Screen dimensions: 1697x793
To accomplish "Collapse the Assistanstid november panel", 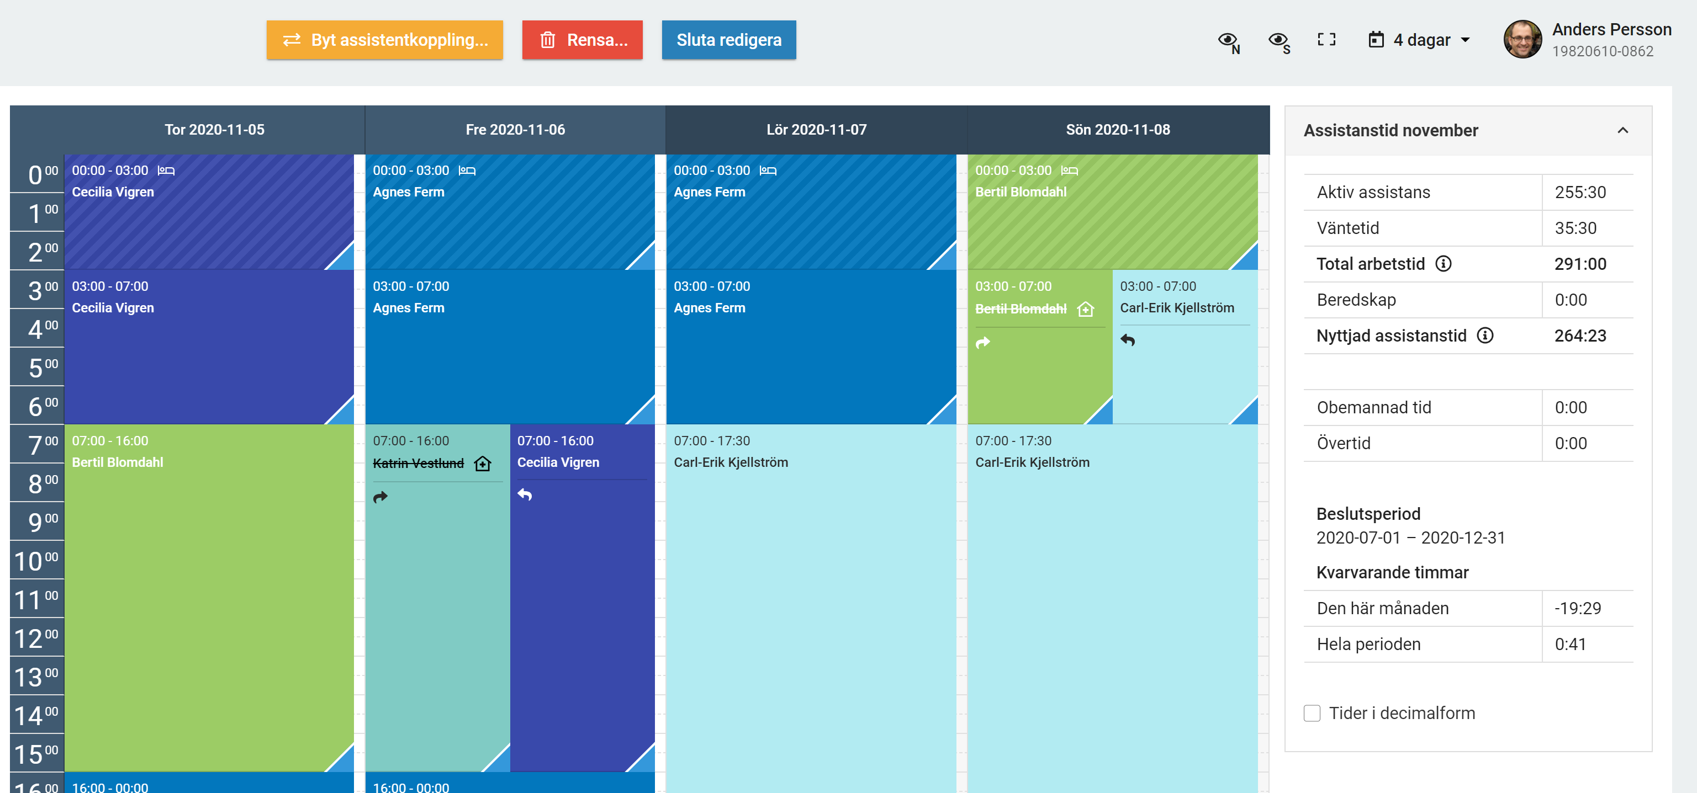I will (1622, 130).
